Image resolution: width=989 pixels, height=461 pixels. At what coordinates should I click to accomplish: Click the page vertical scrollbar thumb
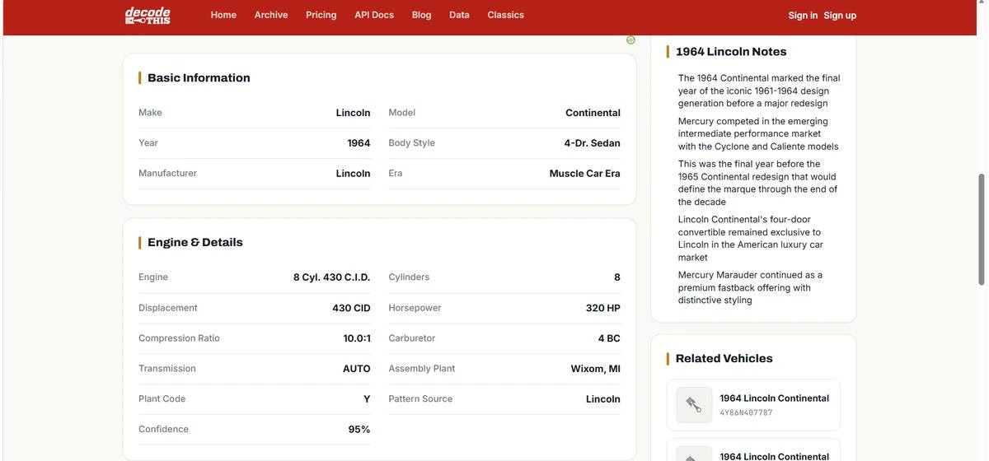981,229
